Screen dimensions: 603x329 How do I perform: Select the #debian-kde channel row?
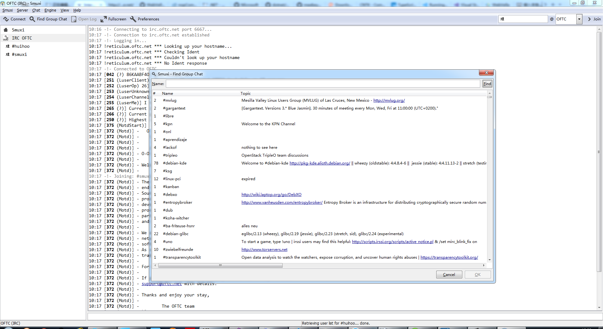point(175,163)
